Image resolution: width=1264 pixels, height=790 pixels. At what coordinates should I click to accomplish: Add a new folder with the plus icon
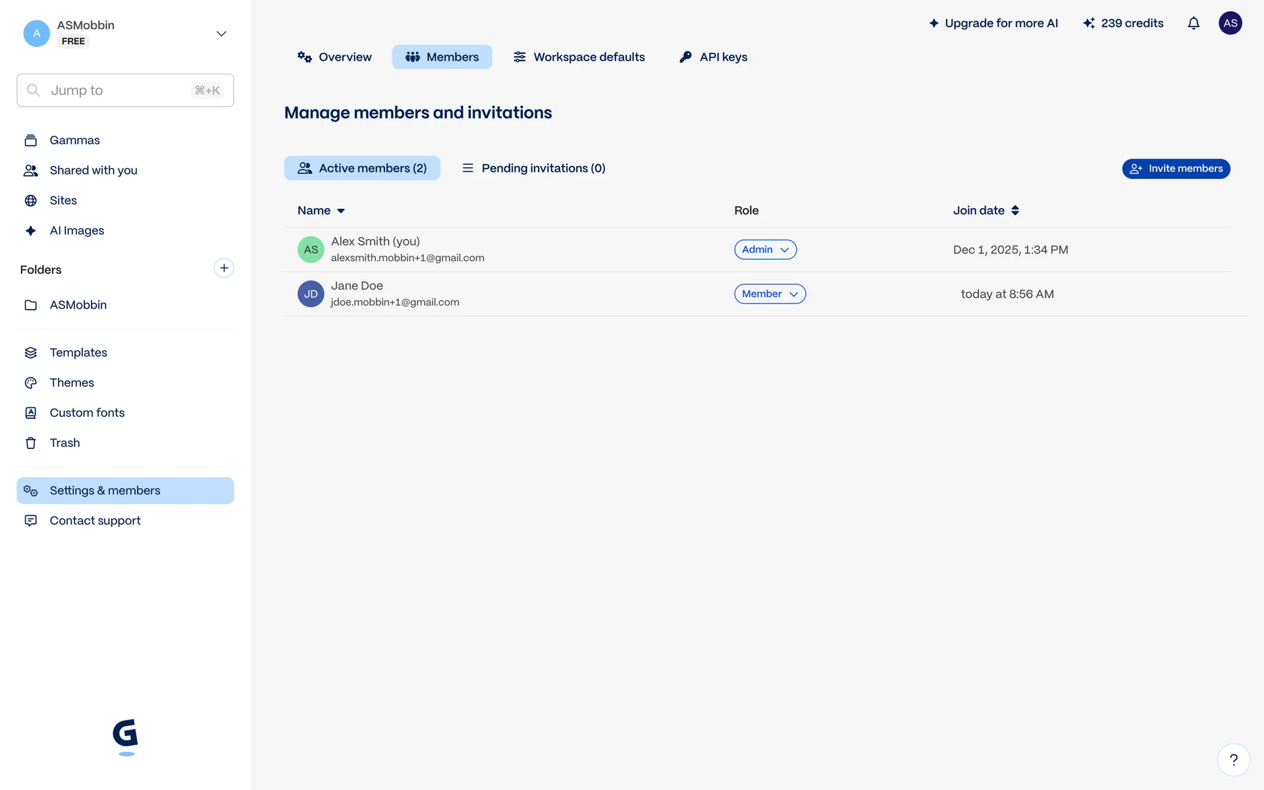tap(224, 268)
